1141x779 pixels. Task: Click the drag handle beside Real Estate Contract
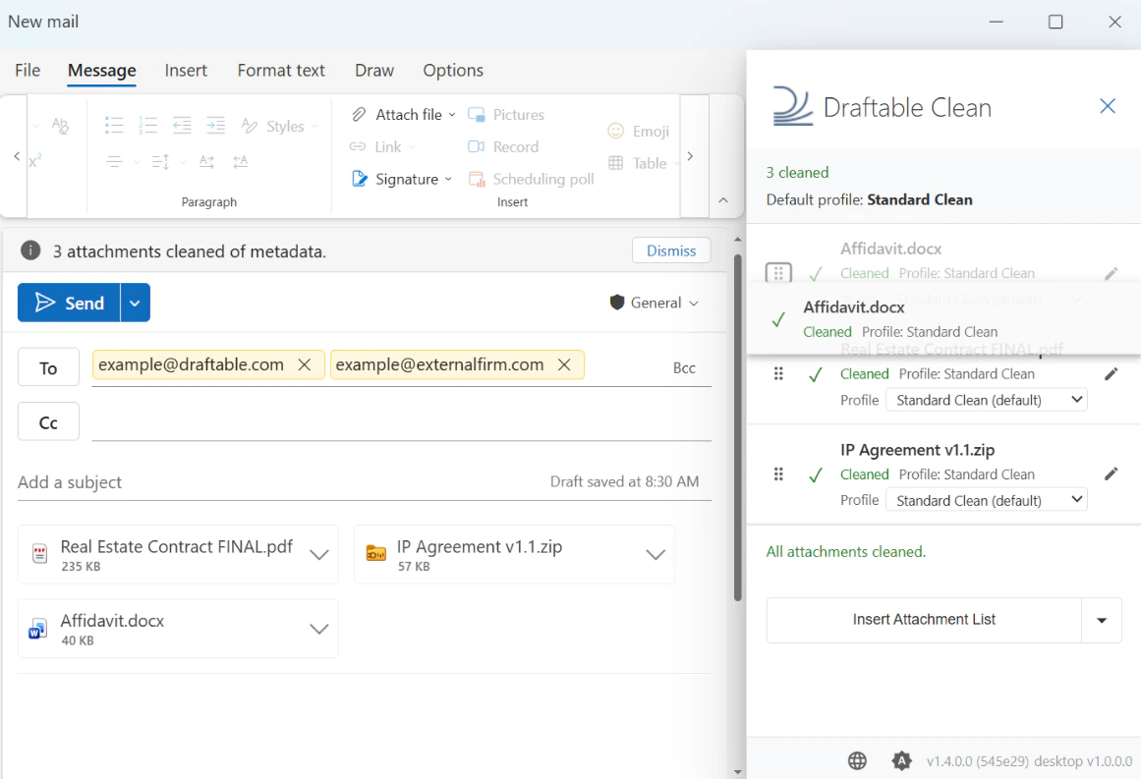pos(778,374)
